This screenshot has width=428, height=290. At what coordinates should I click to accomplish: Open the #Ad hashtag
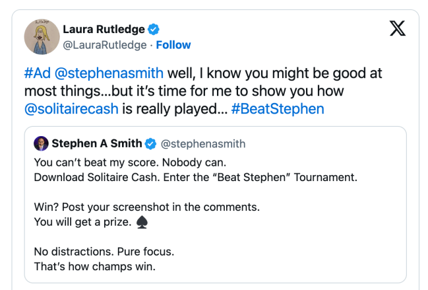pyautogui.click(x=40, y=73)
